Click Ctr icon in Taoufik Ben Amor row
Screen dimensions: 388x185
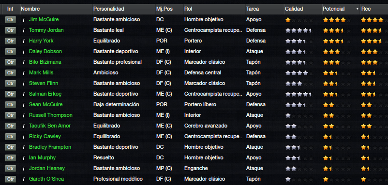[x=10, y=126]
